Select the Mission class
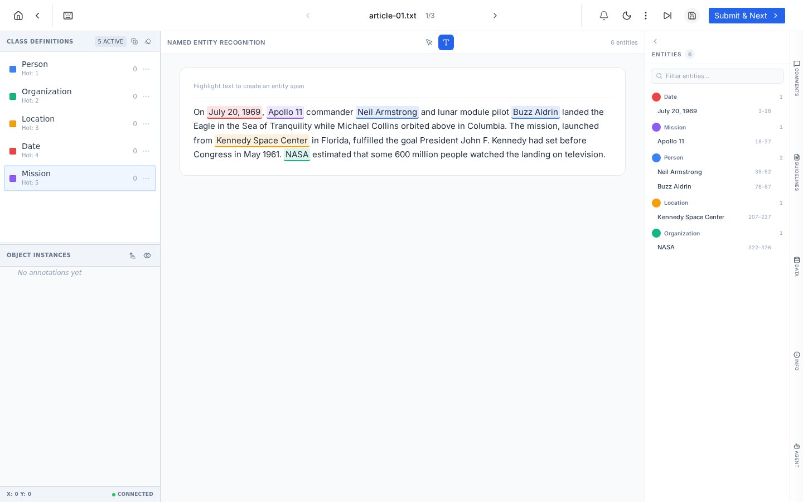This screenshot has width=803, height=502. 80,178
